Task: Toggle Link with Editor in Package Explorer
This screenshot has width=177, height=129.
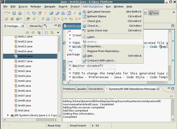Action: tap(52, 33)
